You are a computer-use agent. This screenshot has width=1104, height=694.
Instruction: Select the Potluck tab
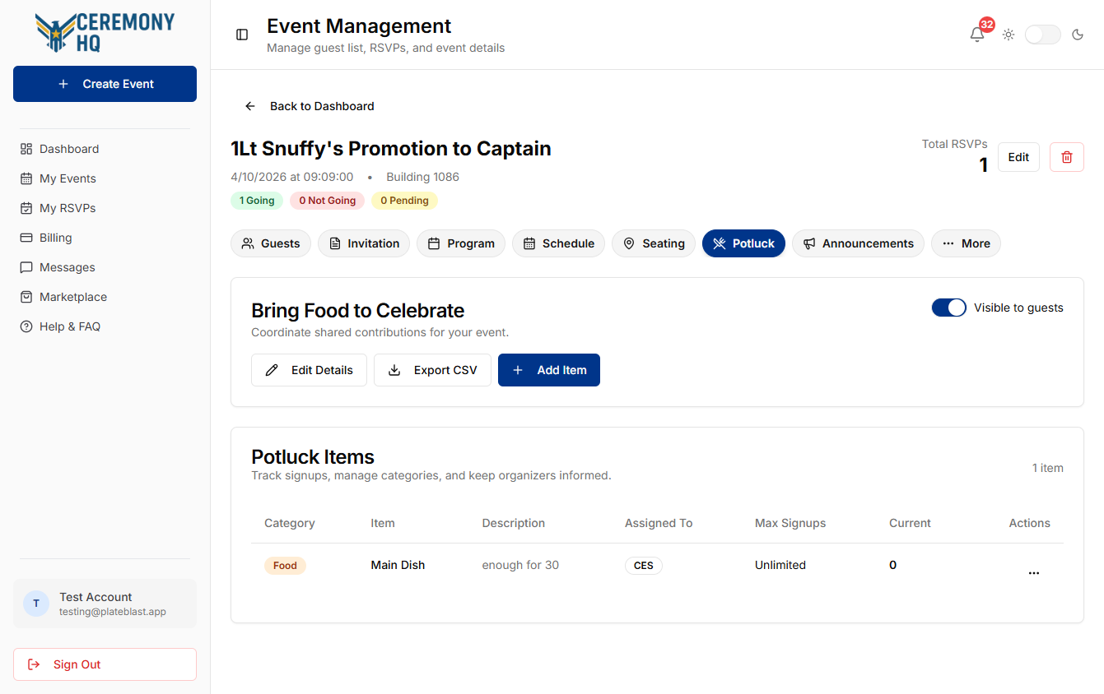coord(743,243)
